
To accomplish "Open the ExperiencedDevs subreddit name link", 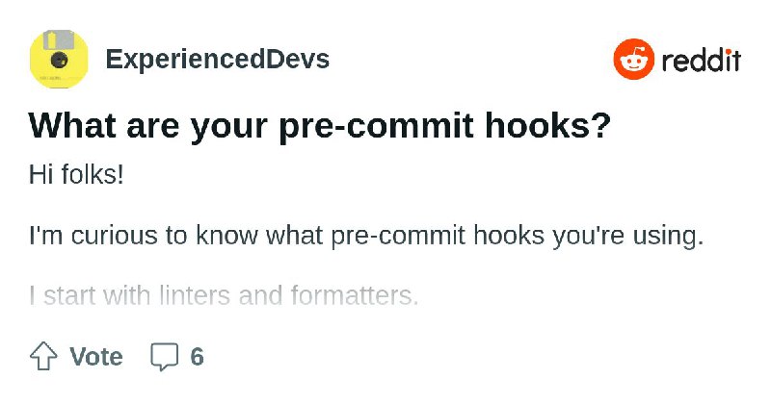I will tap(217, 60).
